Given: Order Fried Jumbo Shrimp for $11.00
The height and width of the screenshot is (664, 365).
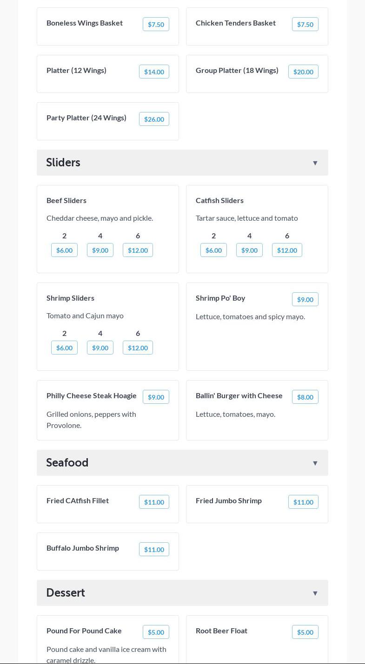Looking at the screenshot, I should pyautogui.click(x=303, y=502).
